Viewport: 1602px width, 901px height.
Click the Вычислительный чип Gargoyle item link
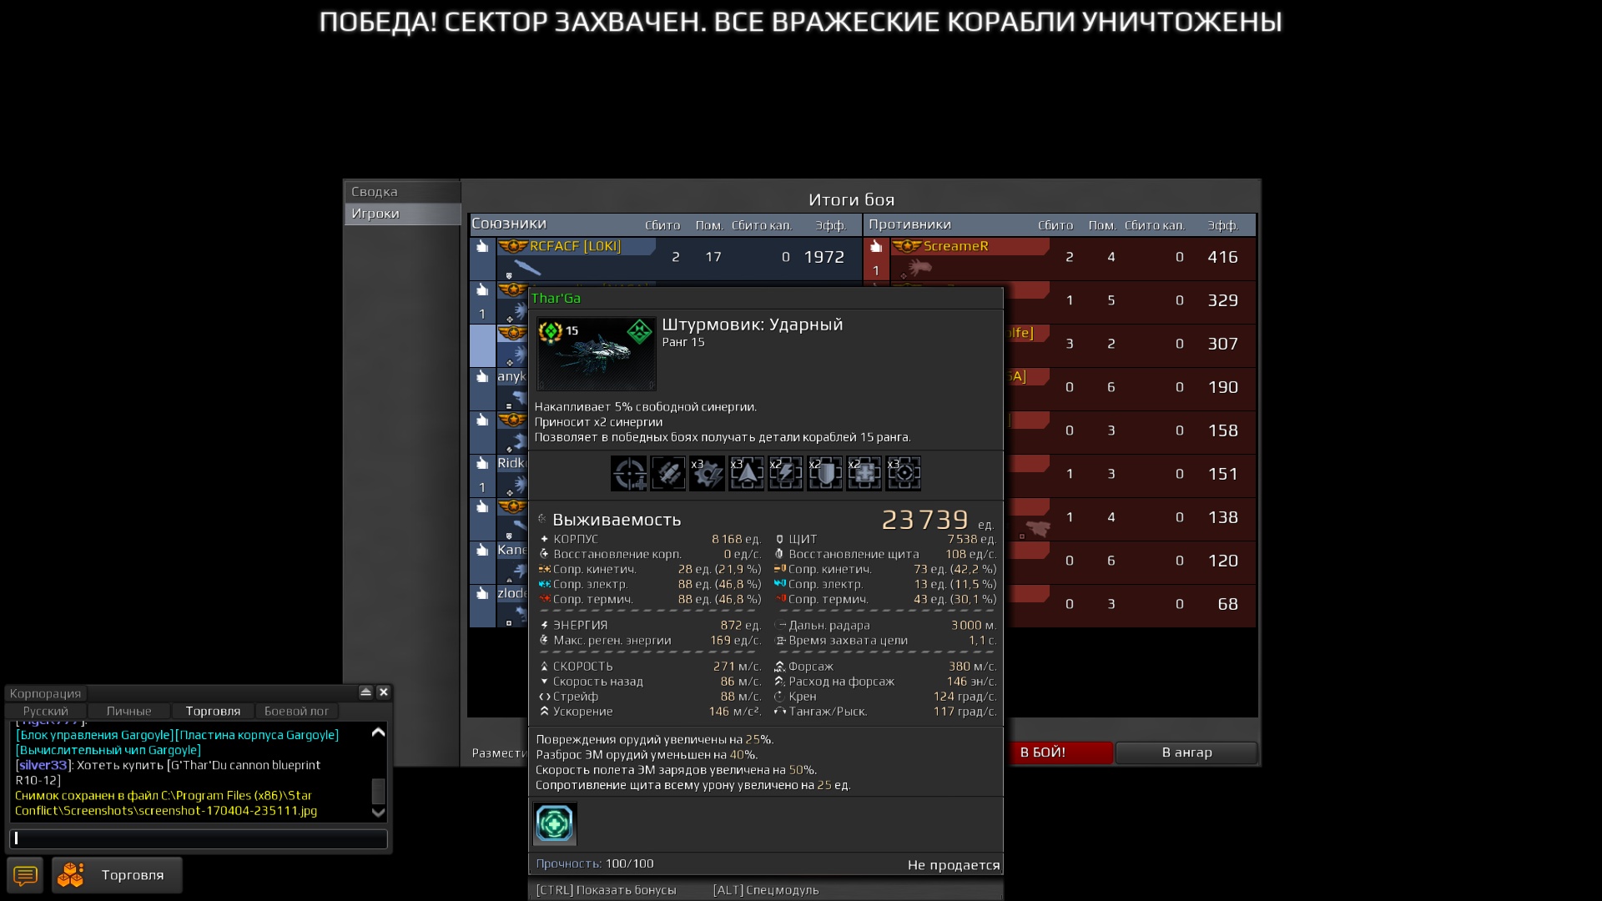pos(108,750)
